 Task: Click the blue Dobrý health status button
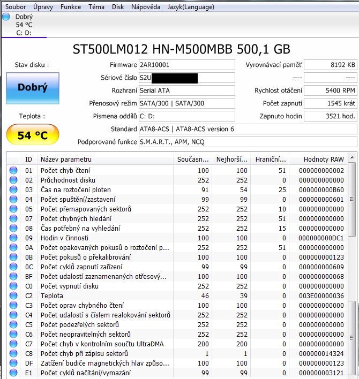(33, 88)
